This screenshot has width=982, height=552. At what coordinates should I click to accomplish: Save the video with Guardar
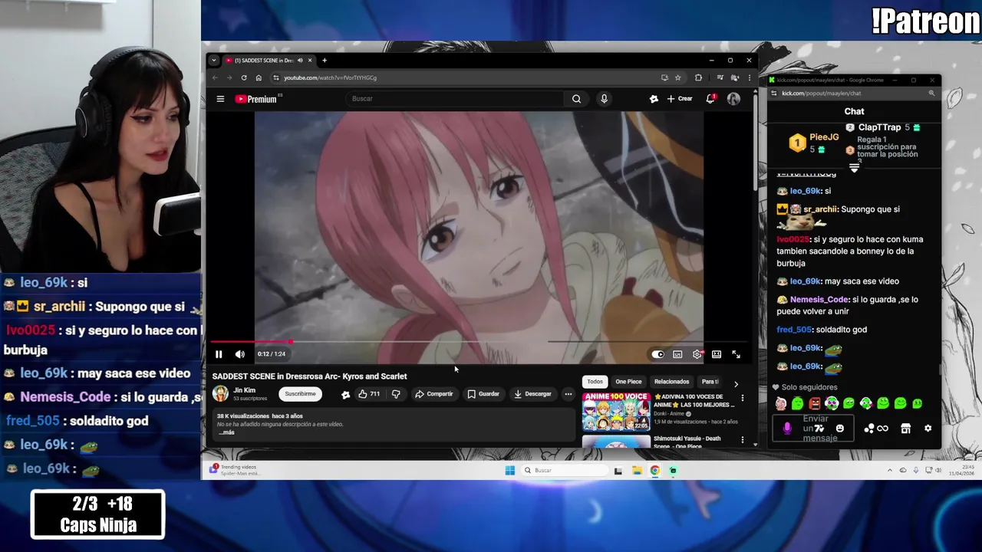pyautogui.click(x=483, y=394)
